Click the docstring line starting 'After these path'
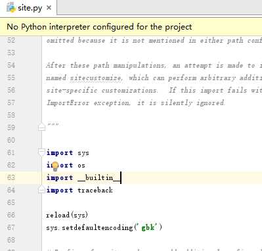The width and height of the screenshot is (262, 251). (x=154, y=66)
